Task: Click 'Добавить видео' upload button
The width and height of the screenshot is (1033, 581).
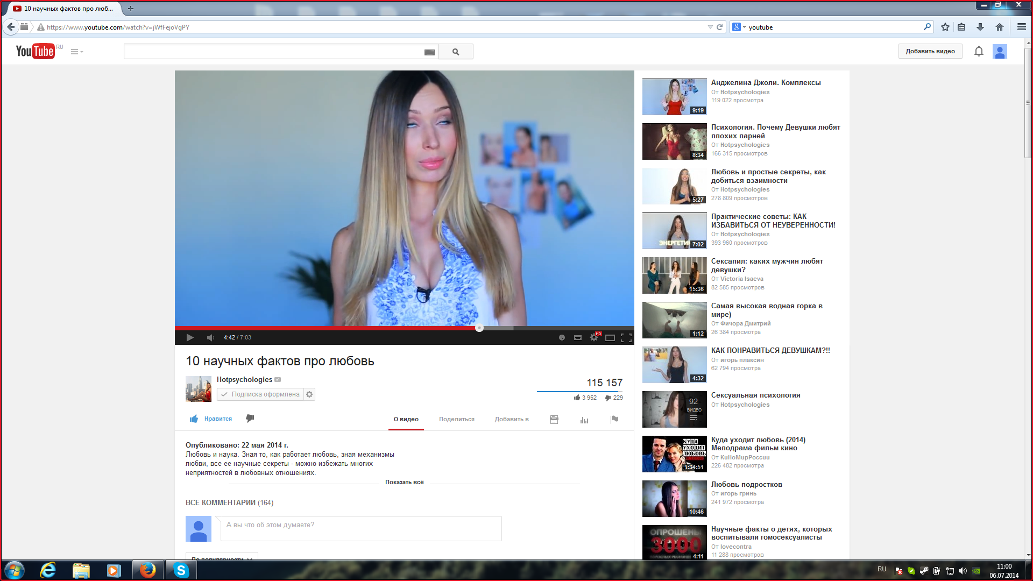Action: pyautogui.click(x=930, y=52)
